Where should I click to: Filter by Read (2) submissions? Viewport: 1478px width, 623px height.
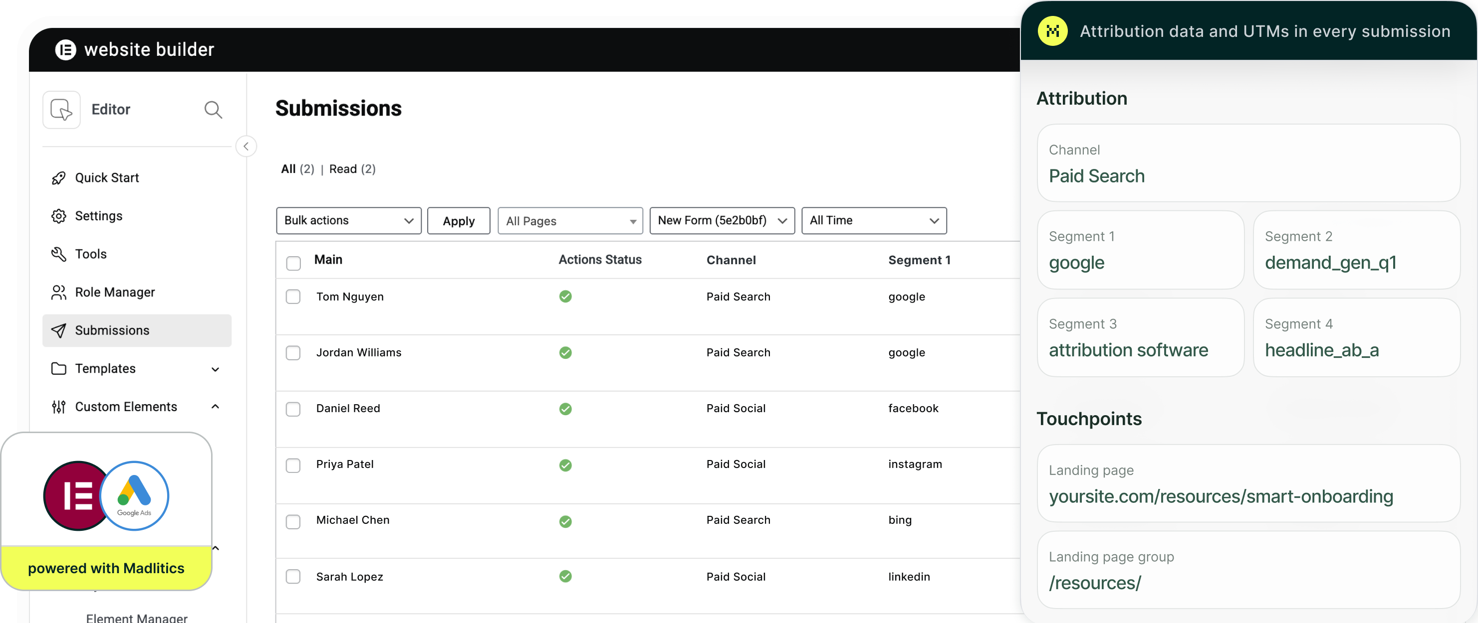[x=352, y=169]
